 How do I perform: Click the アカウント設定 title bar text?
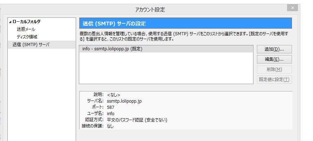[x=150, y=10]
